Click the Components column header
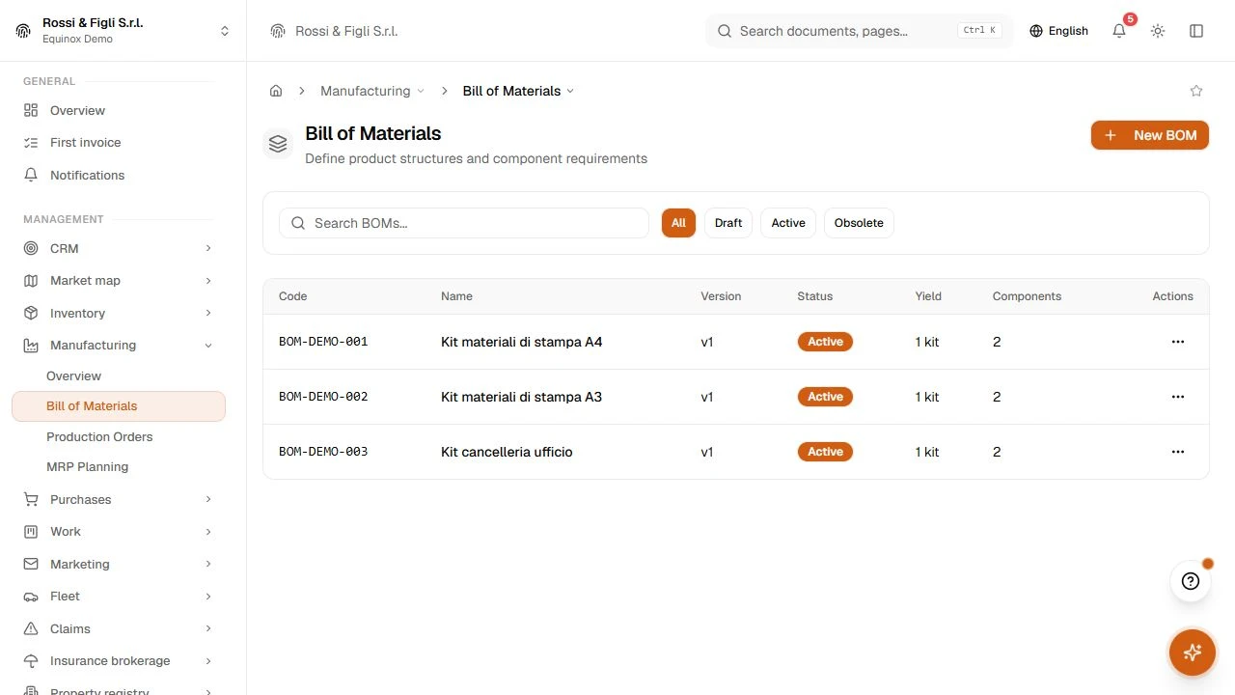 (1027, 296)
